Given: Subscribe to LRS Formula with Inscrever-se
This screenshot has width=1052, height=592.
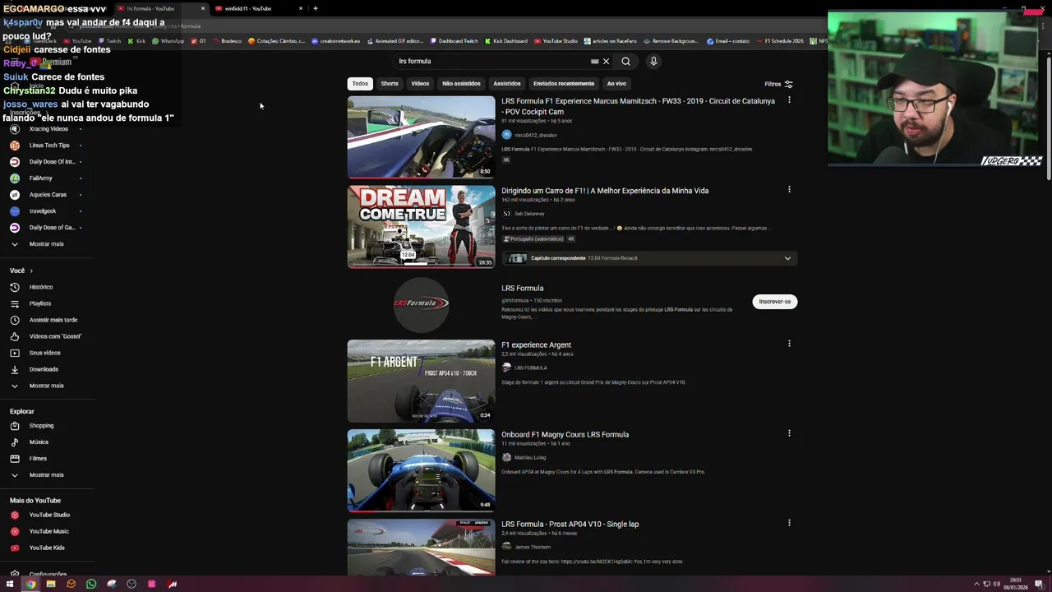Looking at the screenshot, I should click(x=774, y=302).
